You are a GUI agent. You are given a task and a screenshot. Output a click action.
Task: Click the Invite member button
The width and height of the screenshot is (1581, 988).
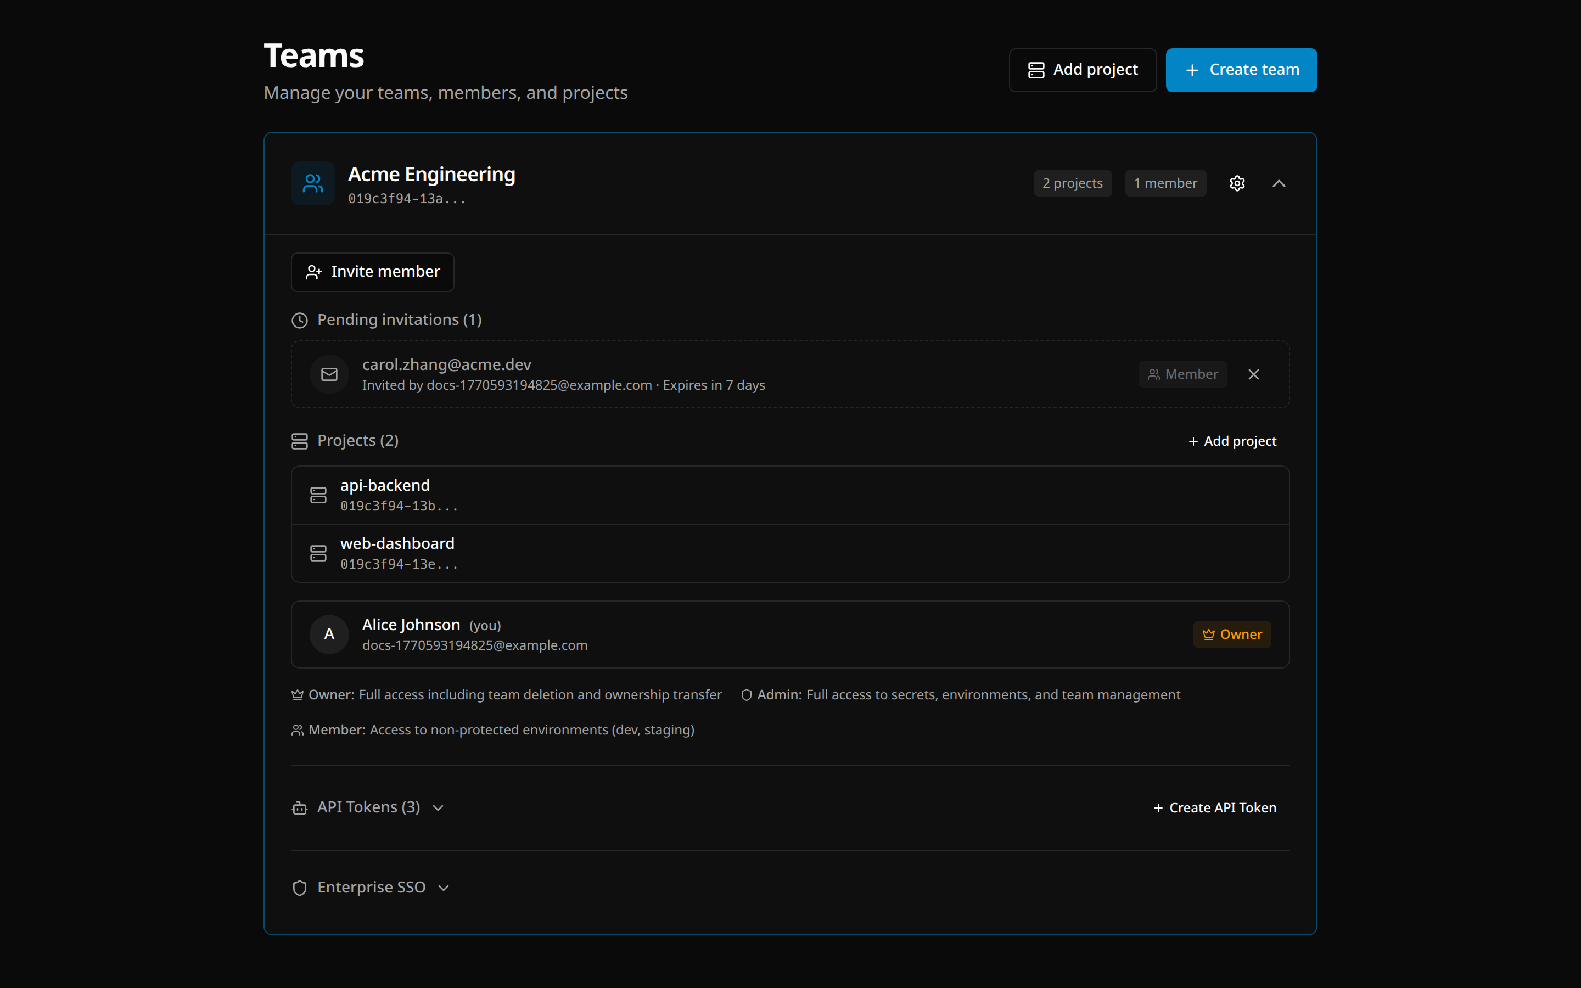(x=372, y=272)
